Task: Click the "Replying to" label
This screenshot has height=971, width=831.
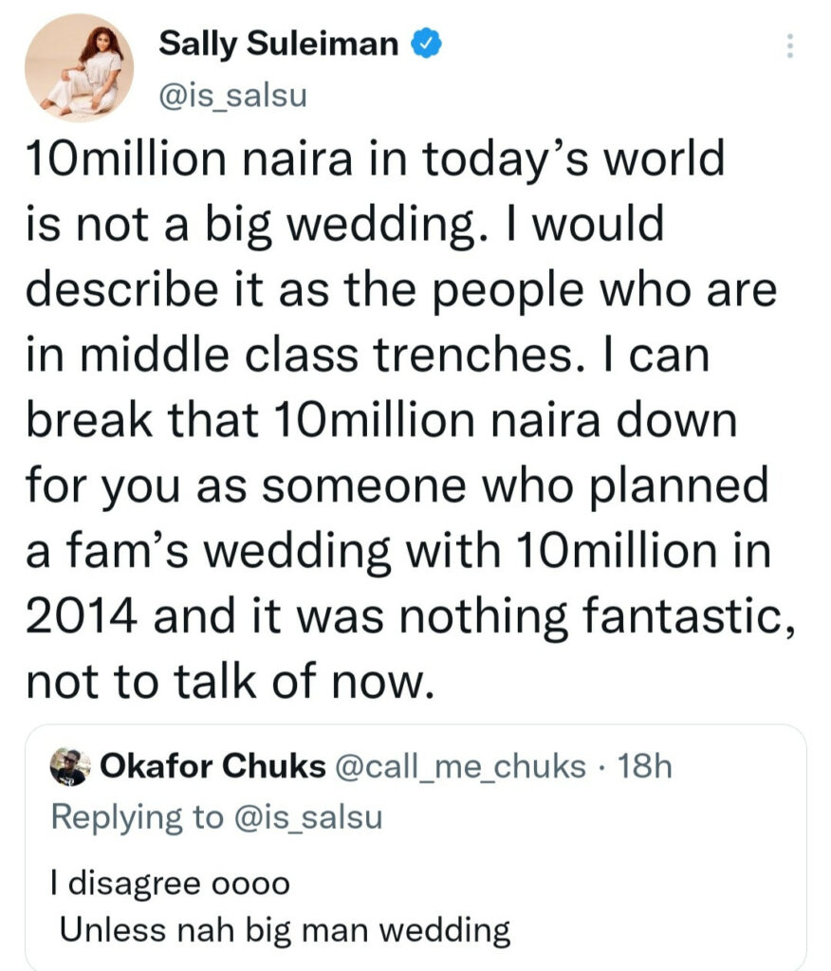Action: point(137,816)
